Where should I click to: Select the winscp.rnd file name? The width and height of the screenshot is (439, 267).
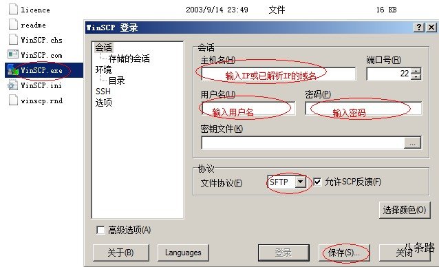click(x=42, y=100)
